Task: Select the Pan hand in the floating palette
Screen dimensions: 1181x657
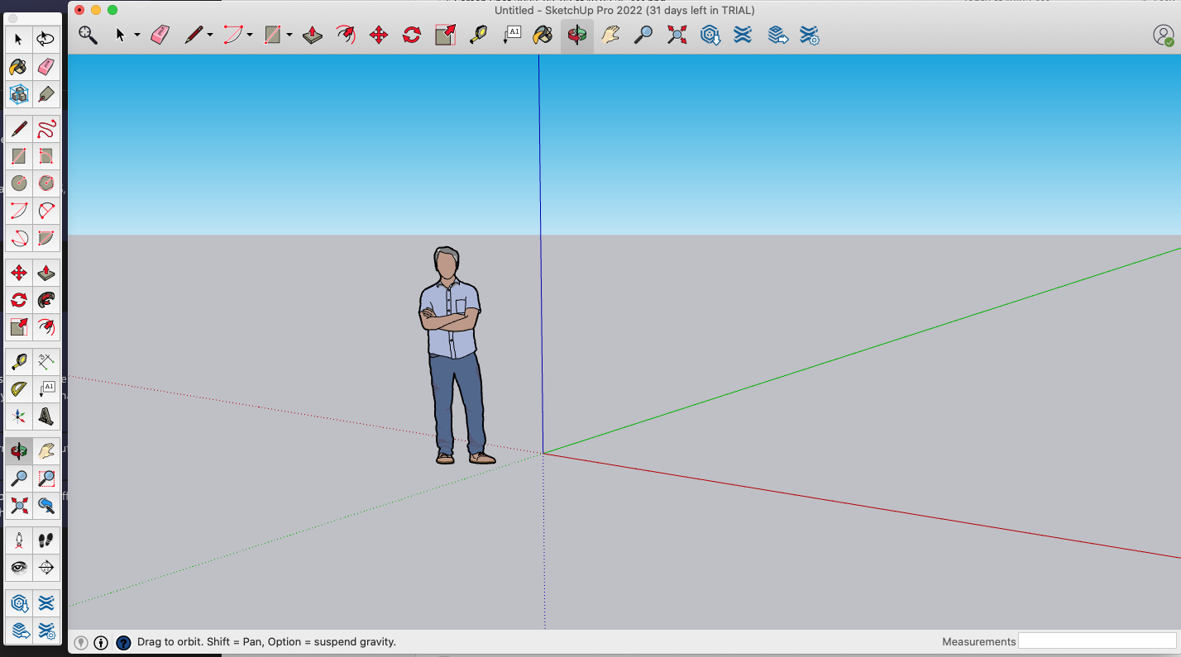Action: point(46,451)
